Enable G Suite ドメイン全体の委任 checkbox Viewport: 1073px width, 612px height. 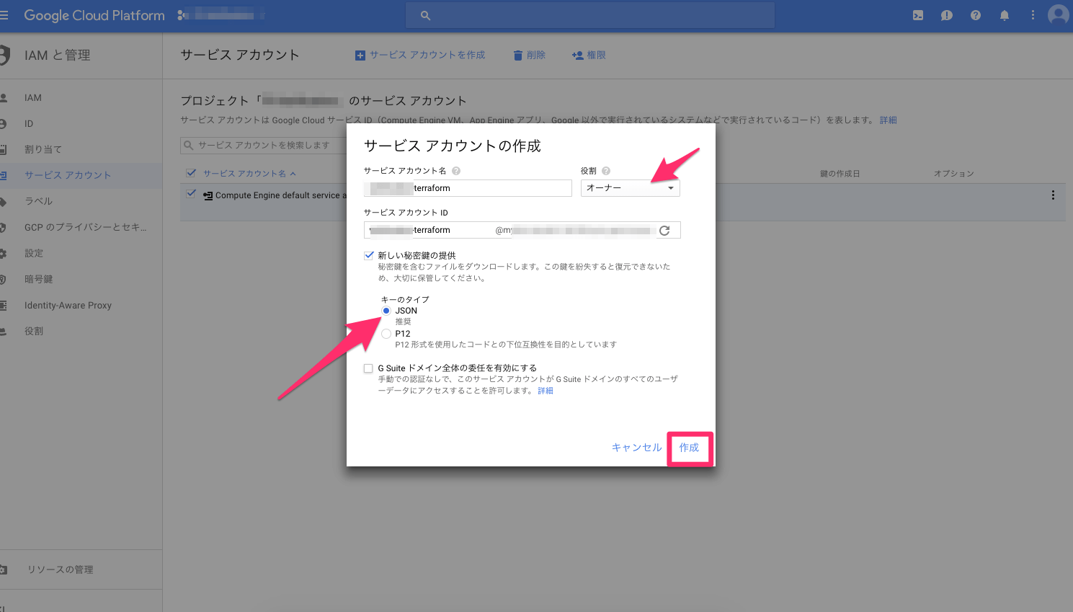(x=369, y=368)
